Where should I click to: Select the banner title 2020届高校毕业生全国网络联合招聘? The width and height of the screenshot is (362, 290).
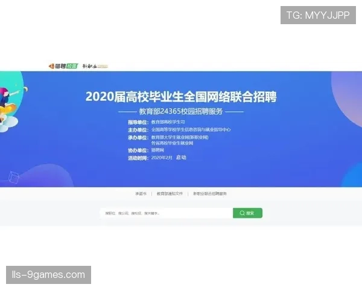(x=181, y=97)
